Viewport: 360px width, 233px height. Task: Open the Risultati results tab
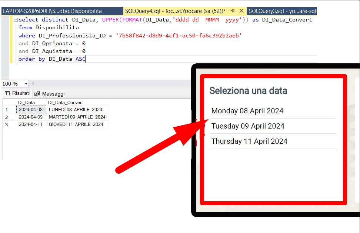pyautogui.click(x=17, y=93)
